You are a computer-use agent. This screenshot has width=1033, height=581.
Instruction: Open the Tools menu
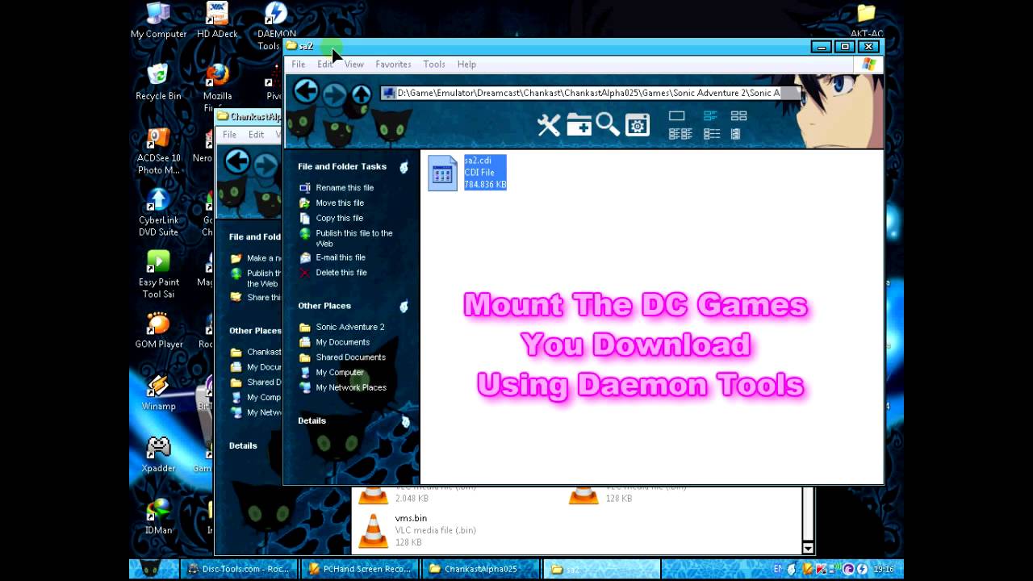coord(434,65)
